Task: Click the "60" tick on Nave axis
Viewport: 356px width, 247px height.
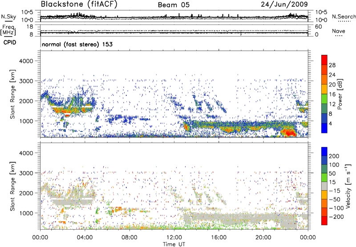Action: (x=318, y=27)
